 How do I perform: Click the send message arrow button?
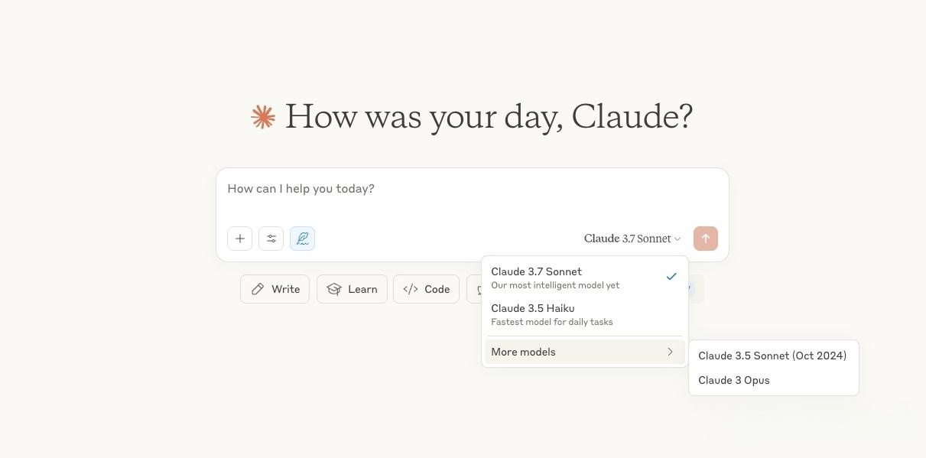(x=705, y=239)
